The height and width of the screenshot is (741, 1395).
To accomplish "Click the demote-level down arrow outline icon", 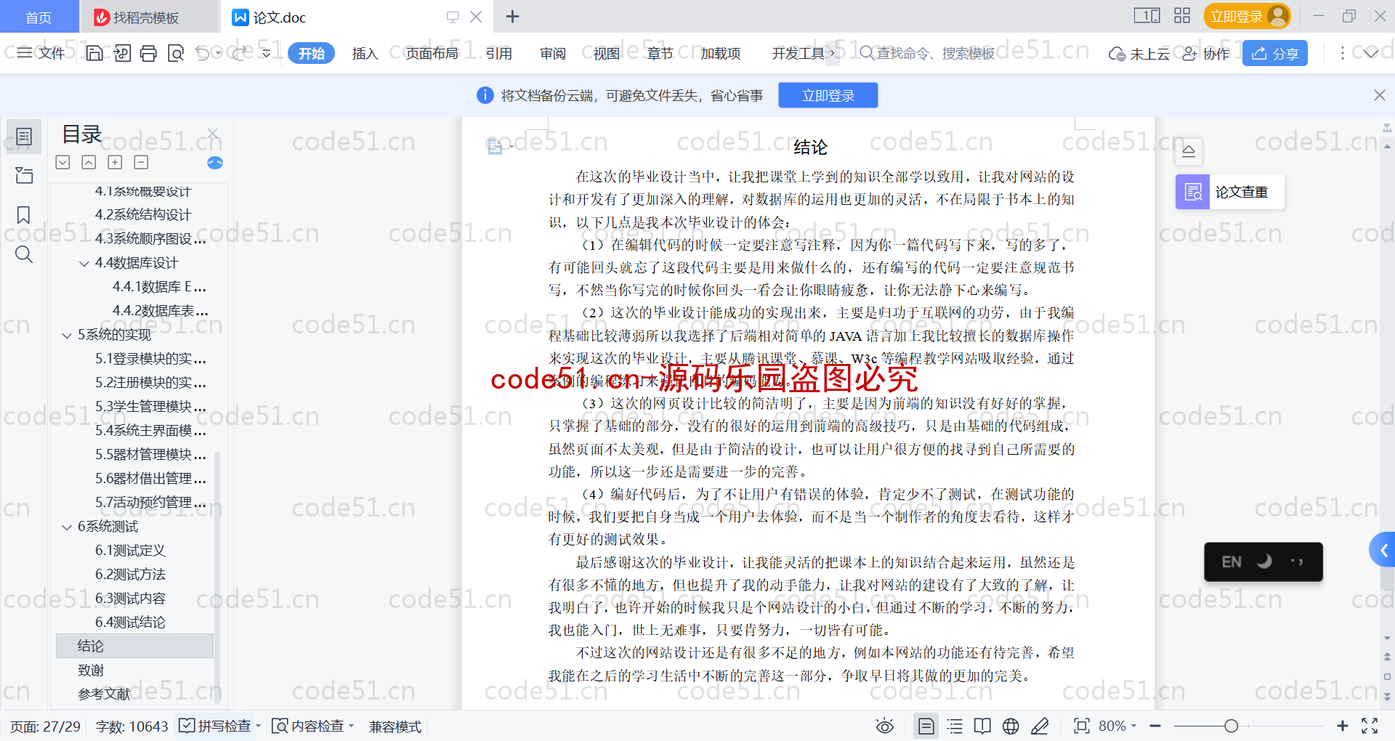I will (62, 163).
